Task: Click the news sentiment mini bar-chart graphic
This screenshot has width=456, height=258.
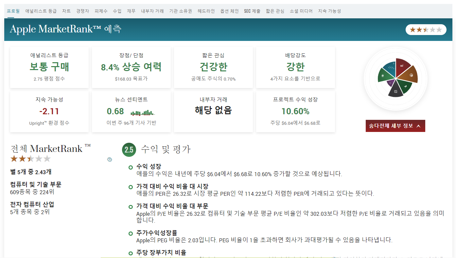Action: pos(143,113)
